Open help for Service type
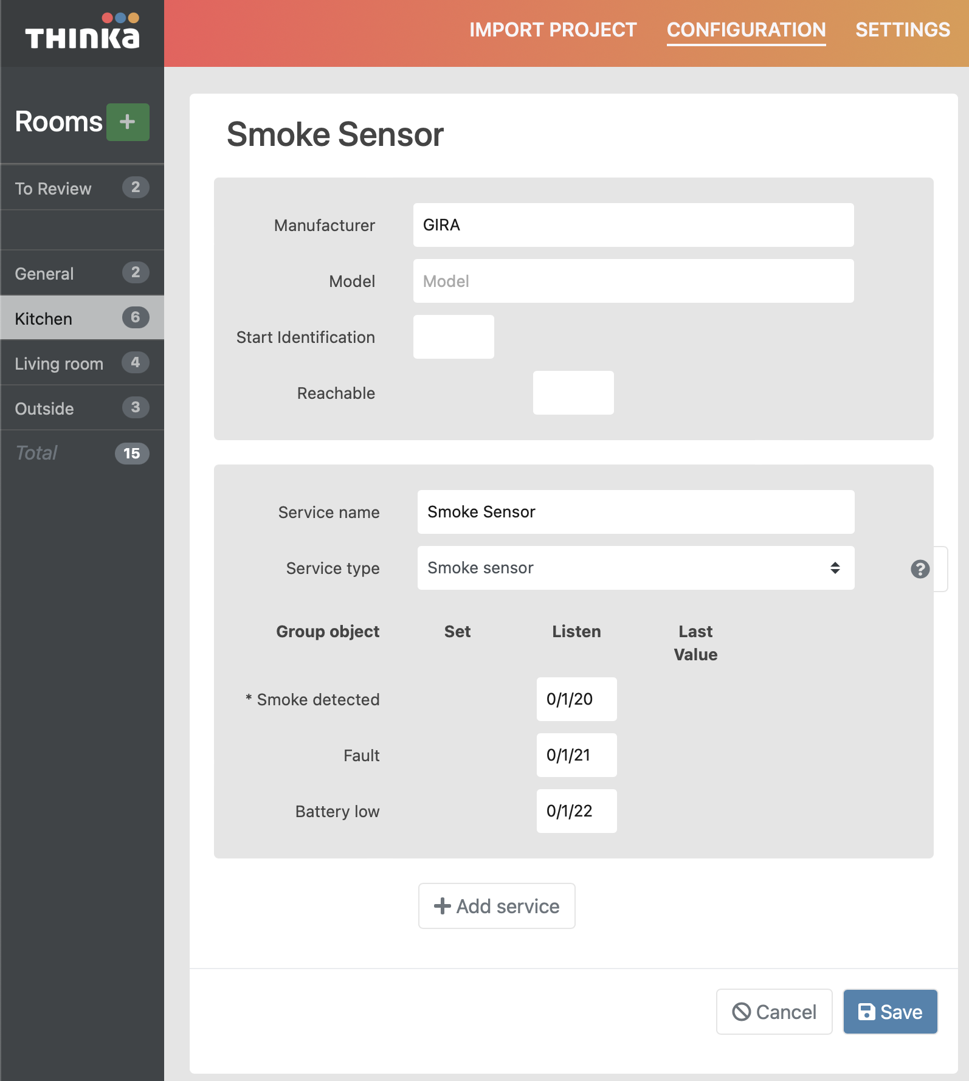 [x=920, y=569]
